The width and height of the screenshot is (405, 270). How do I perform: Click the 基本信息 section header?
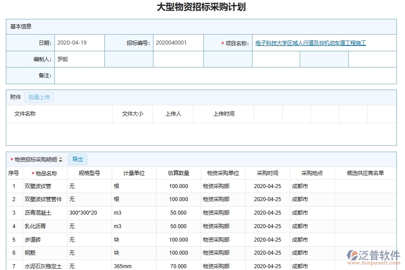20,27
